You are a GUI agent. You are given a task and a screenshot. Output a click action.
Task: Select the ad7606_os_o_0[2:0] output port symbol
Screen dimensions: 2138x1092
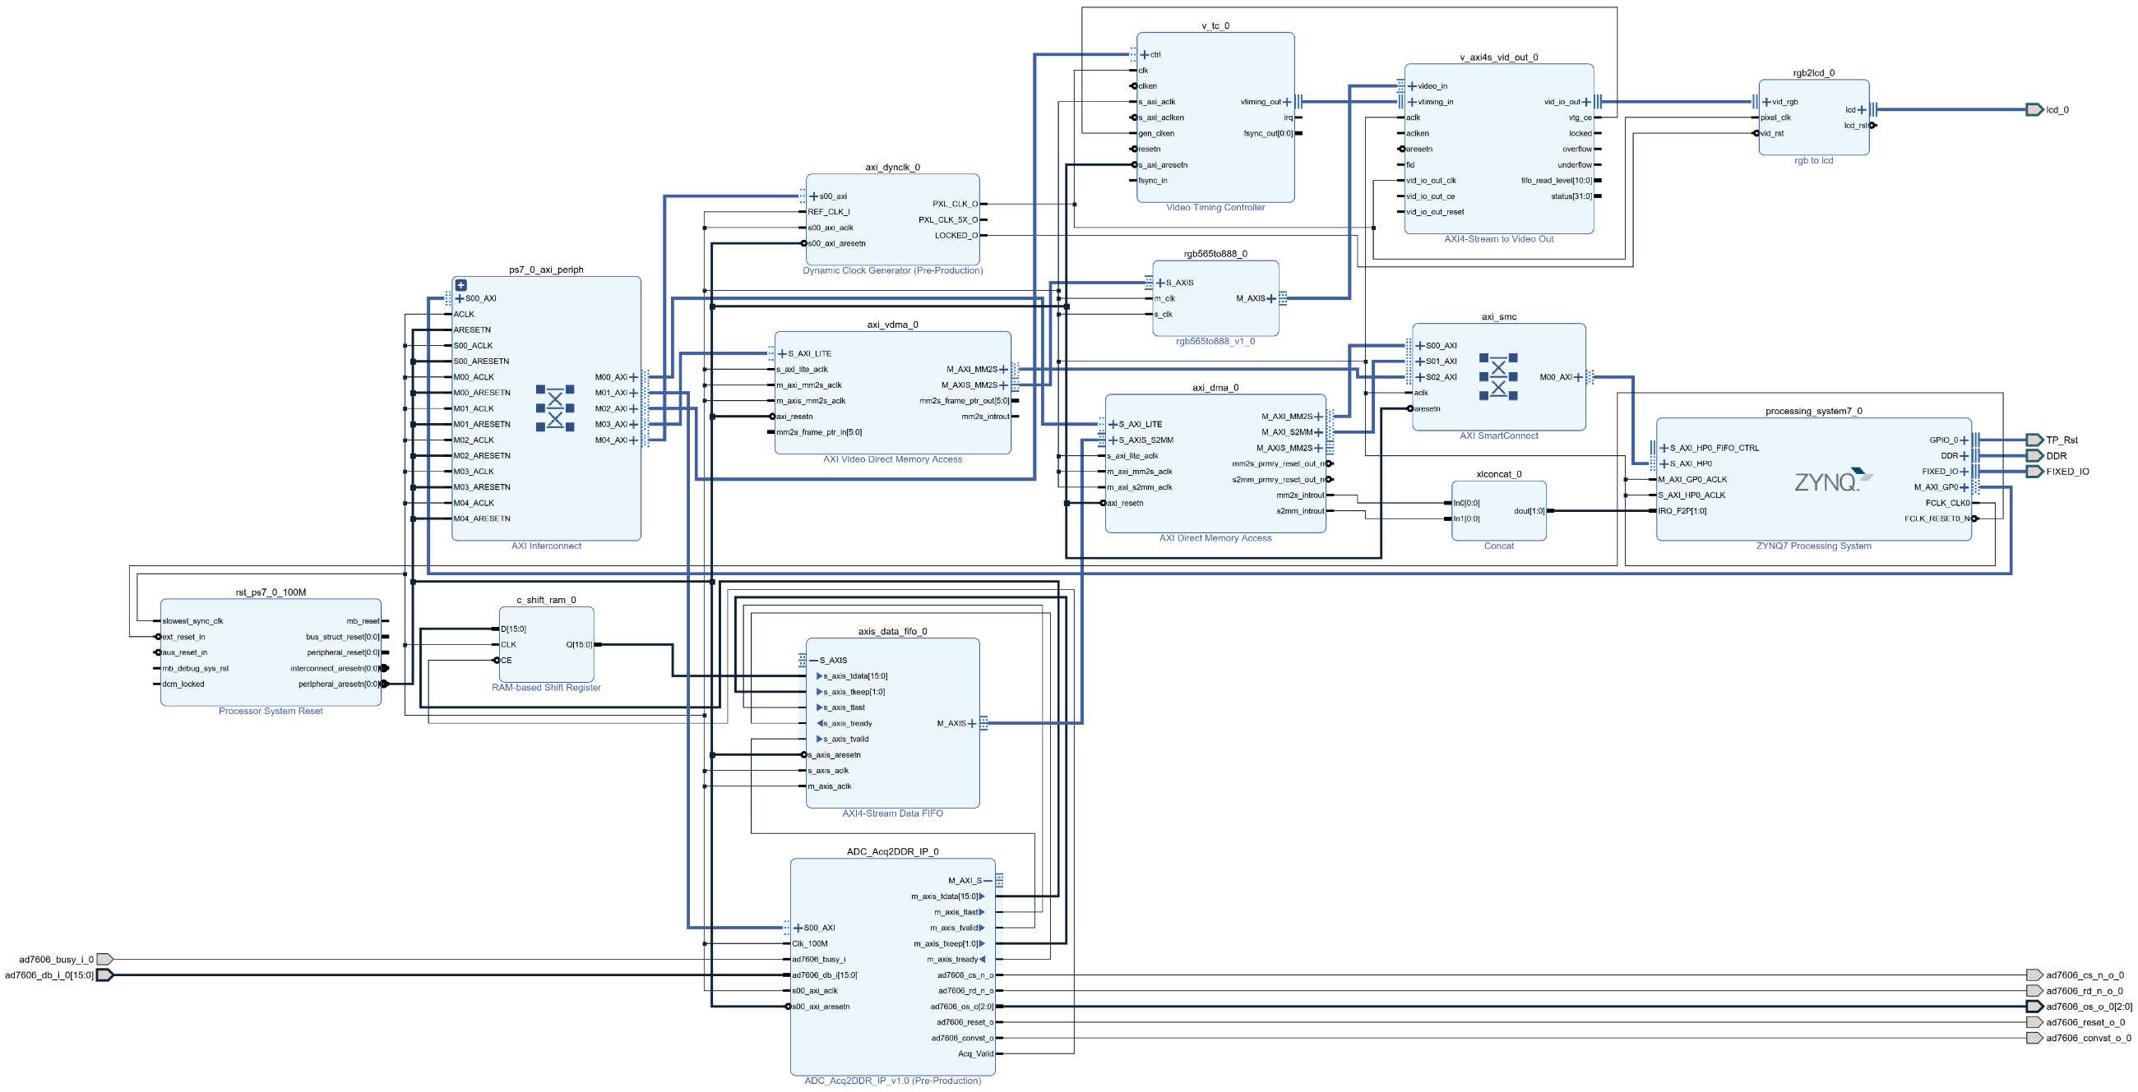tap(2034, 1007)
